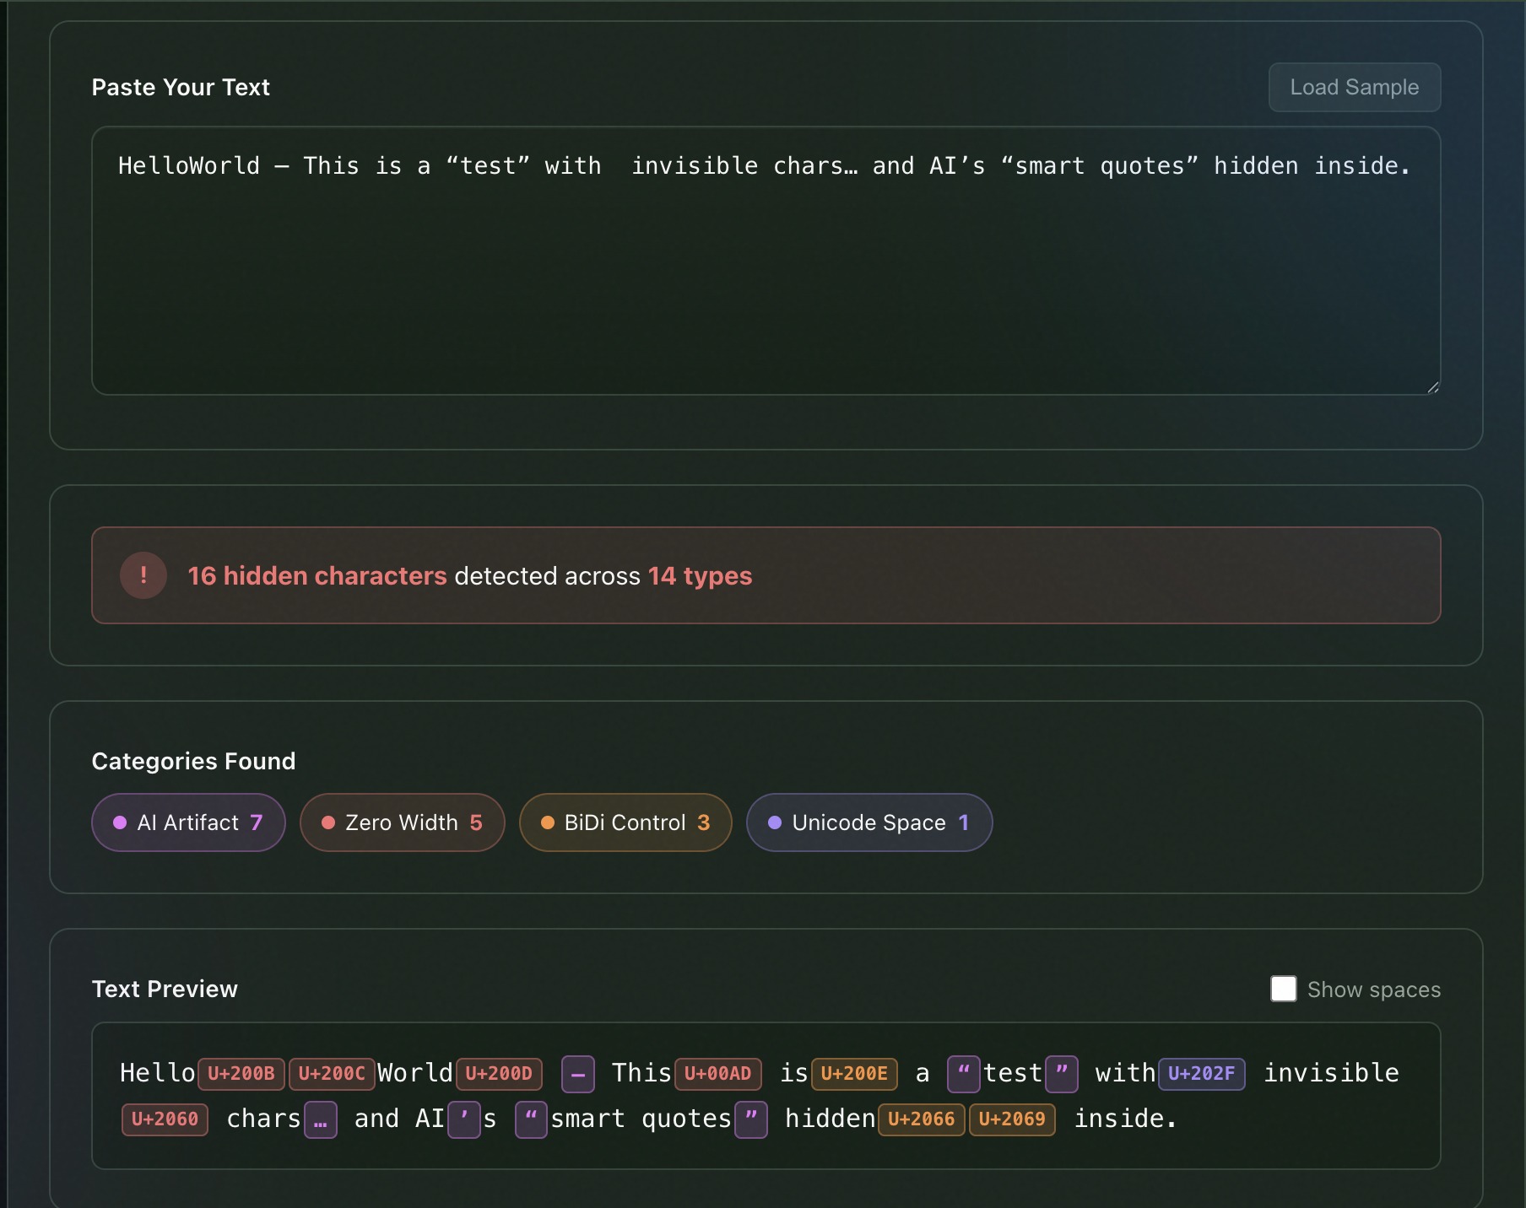The width and height of the screenshot is (1526, 1208).
Task: Click the U+00AD marker after This
Action: pyautogui.click(x=717, y=1073)
